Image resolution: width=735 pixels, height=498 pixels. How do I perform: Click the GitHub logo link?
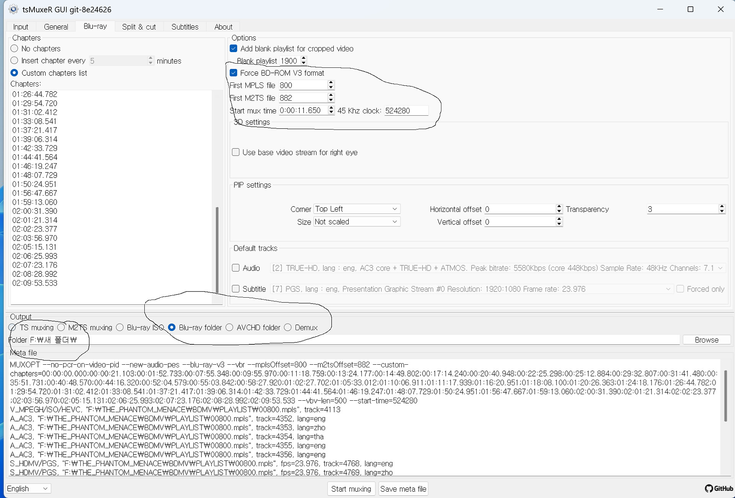pos(719,488)
